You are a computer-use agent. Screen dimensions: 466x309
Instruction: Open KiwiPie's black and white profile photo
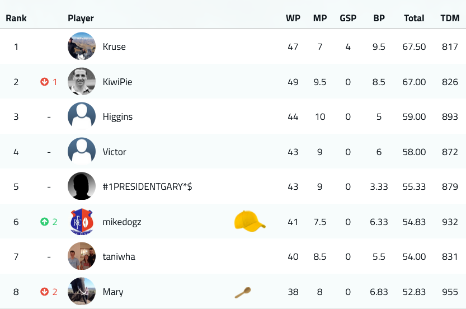click(82, 82)
